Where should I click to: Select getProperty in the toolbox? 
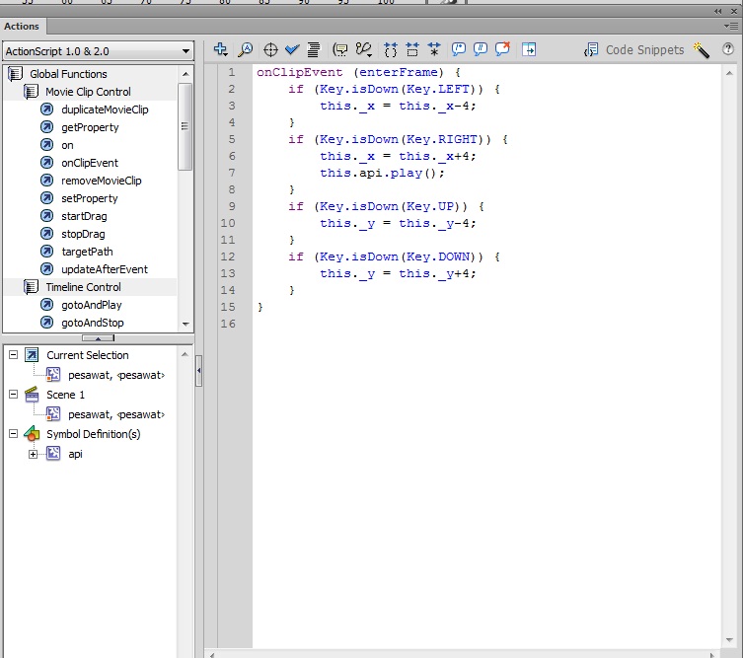pyautogui.click(x=90, y=127)
